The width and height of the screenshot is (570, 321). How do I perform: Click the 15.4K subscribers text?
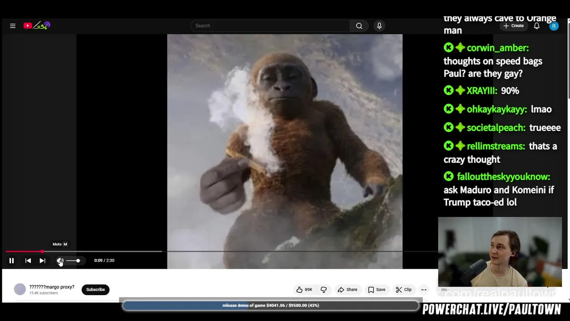[44, 293]
